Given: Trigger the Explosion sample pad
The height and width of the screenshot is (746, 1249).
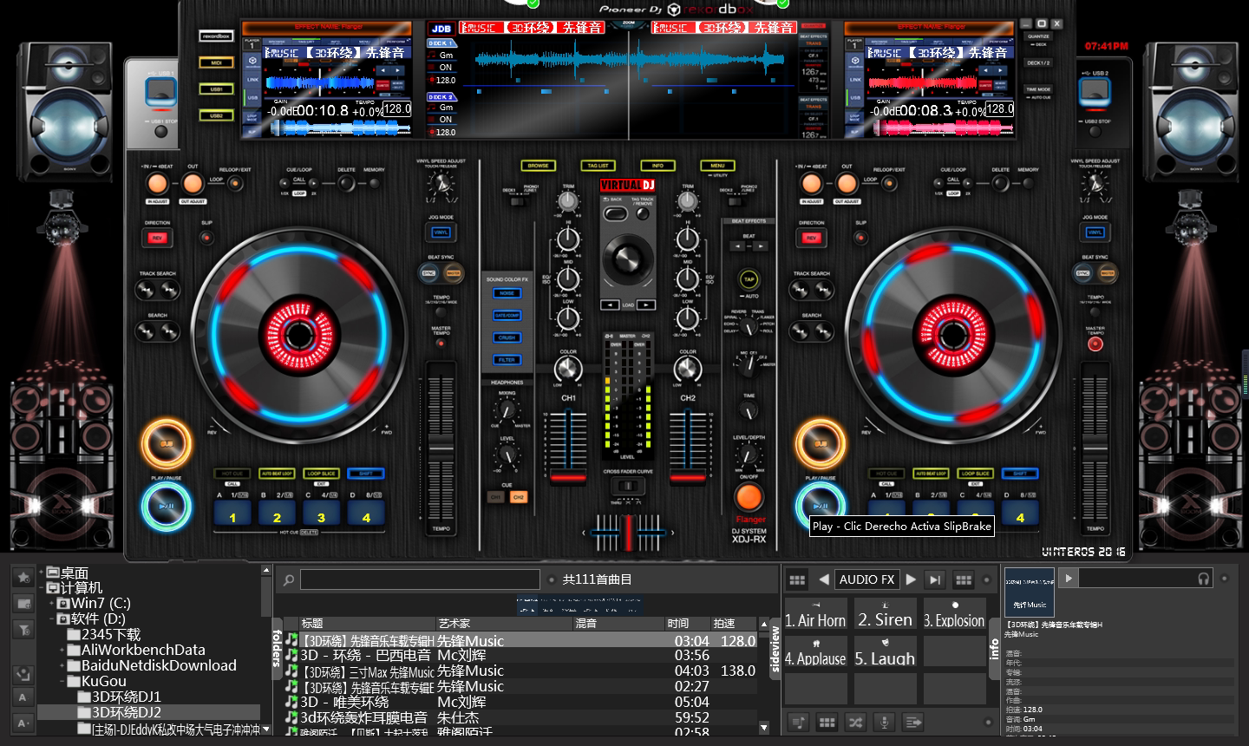Looking at the screenshot, I should coord(954,614).
